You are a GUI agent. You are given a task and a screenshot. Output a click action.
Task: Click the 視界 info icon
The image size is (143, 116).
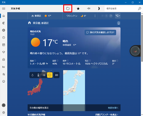68,61
